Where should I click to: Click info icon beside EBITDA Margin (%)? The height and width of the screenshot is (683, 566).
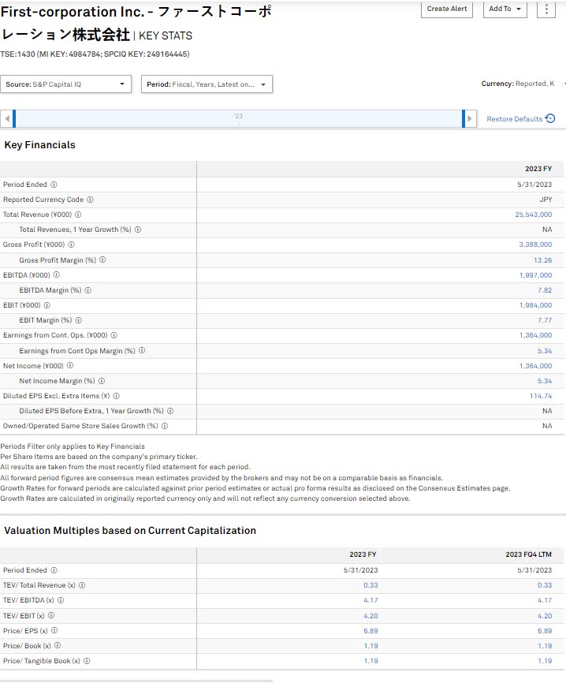click(88, 290)
